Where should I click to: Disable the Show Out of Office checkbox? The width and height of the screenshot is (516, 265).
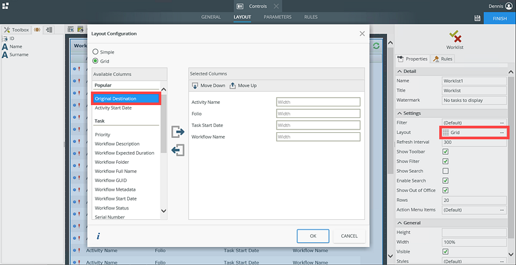[446, 190]
